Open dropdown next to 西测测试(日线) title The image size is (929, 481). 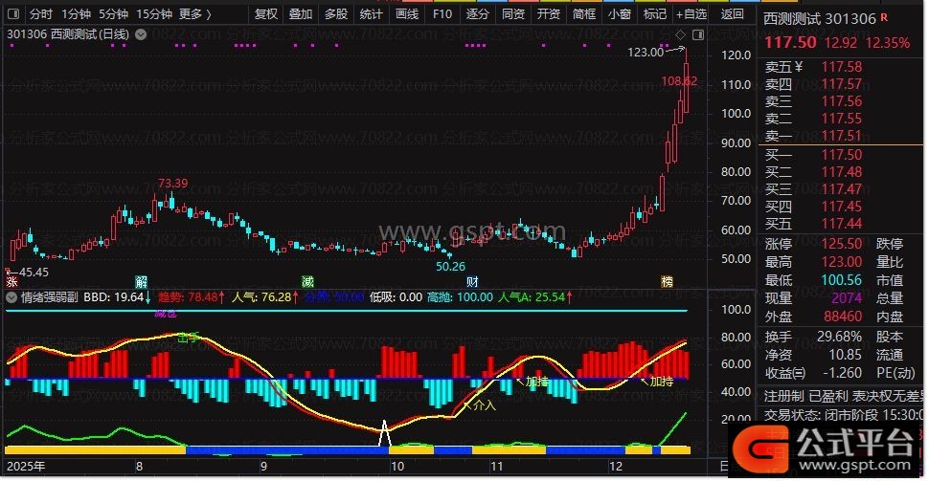[142, 33]
